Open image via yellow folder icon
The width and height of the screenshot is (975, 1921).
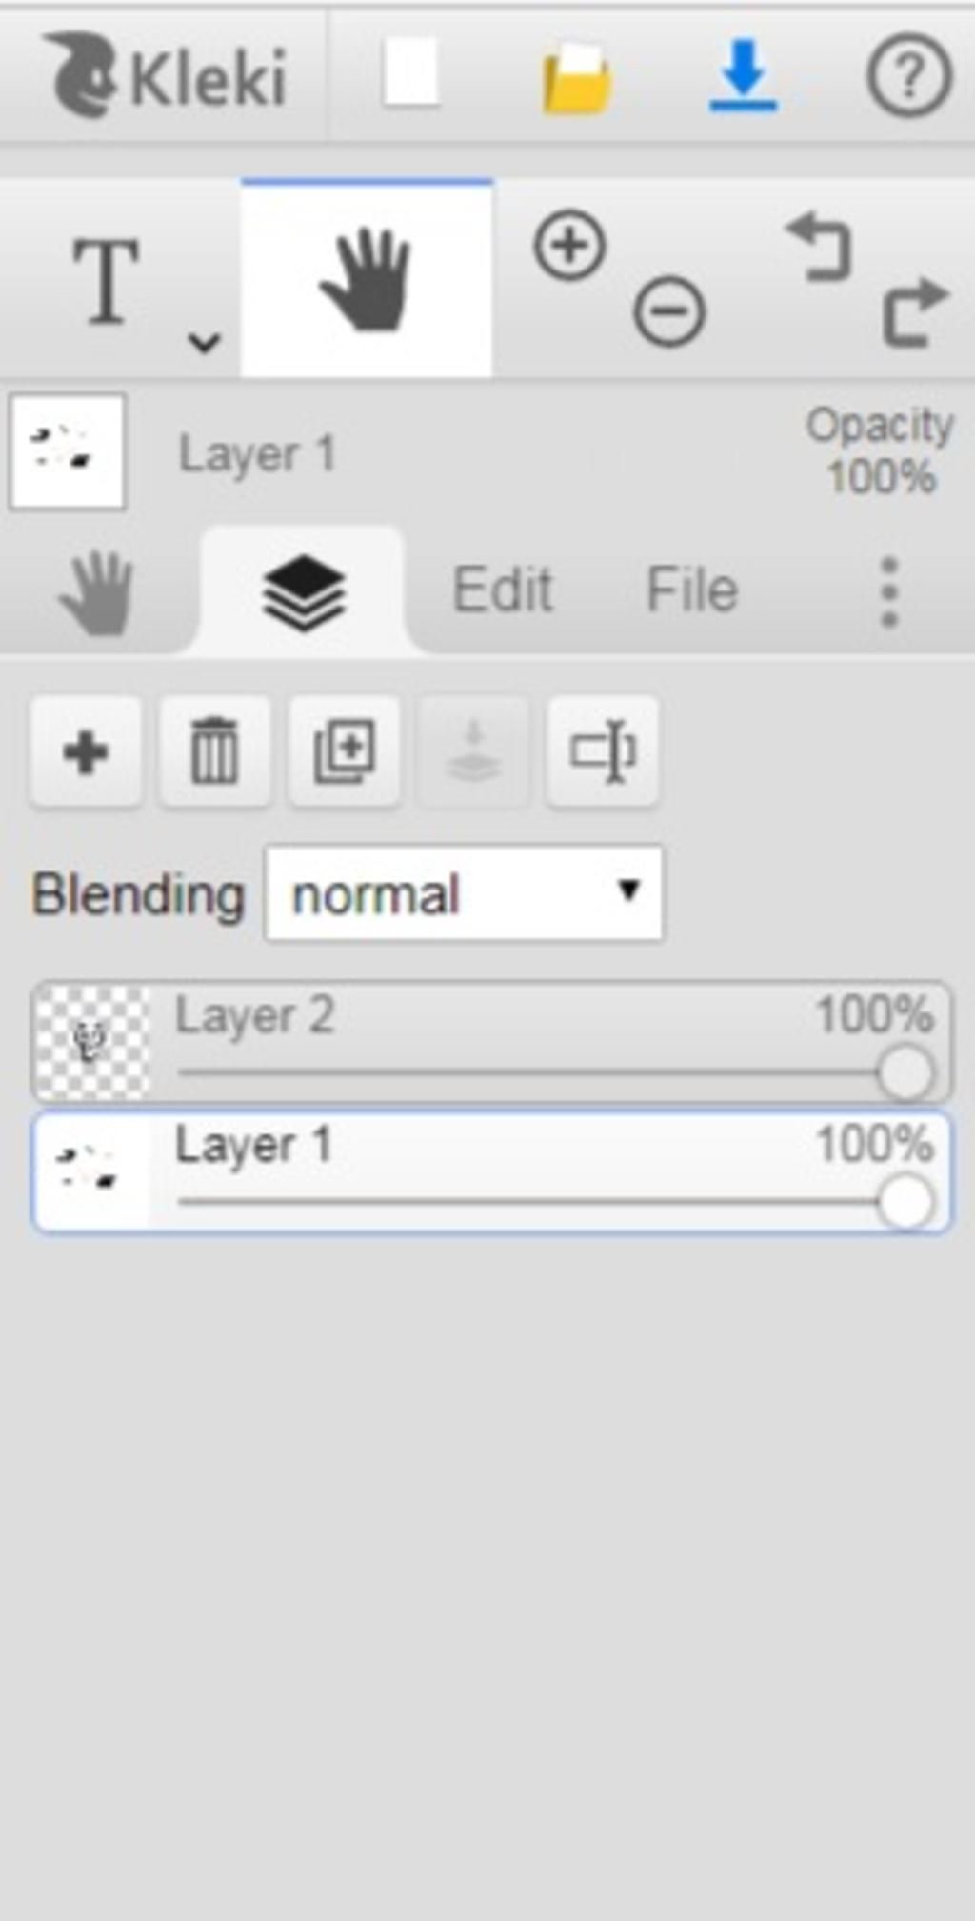[576, 80]
